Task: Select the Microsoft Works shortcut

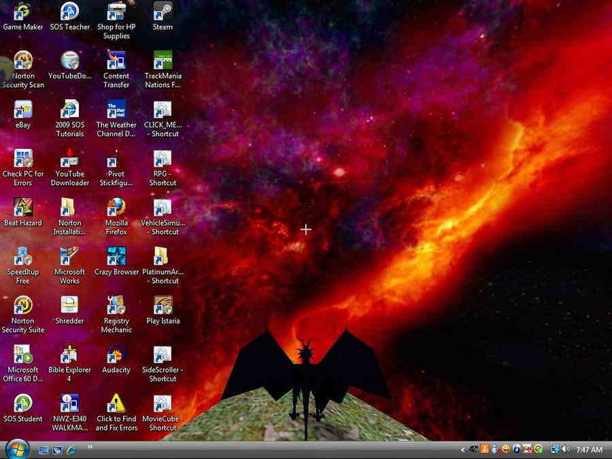Action: [69, 266]
